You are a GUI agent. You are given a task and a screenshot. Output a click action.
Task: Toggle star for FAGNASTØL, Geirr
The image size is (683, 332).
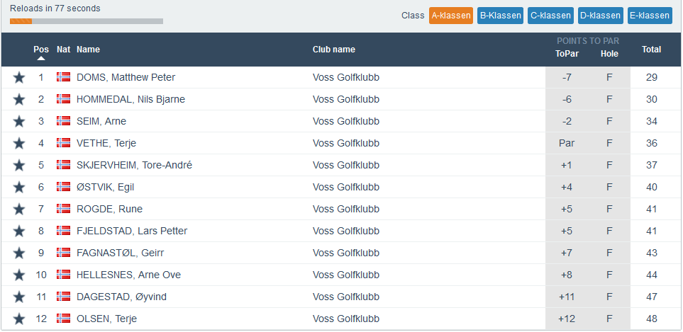click(x=19, y=253)
